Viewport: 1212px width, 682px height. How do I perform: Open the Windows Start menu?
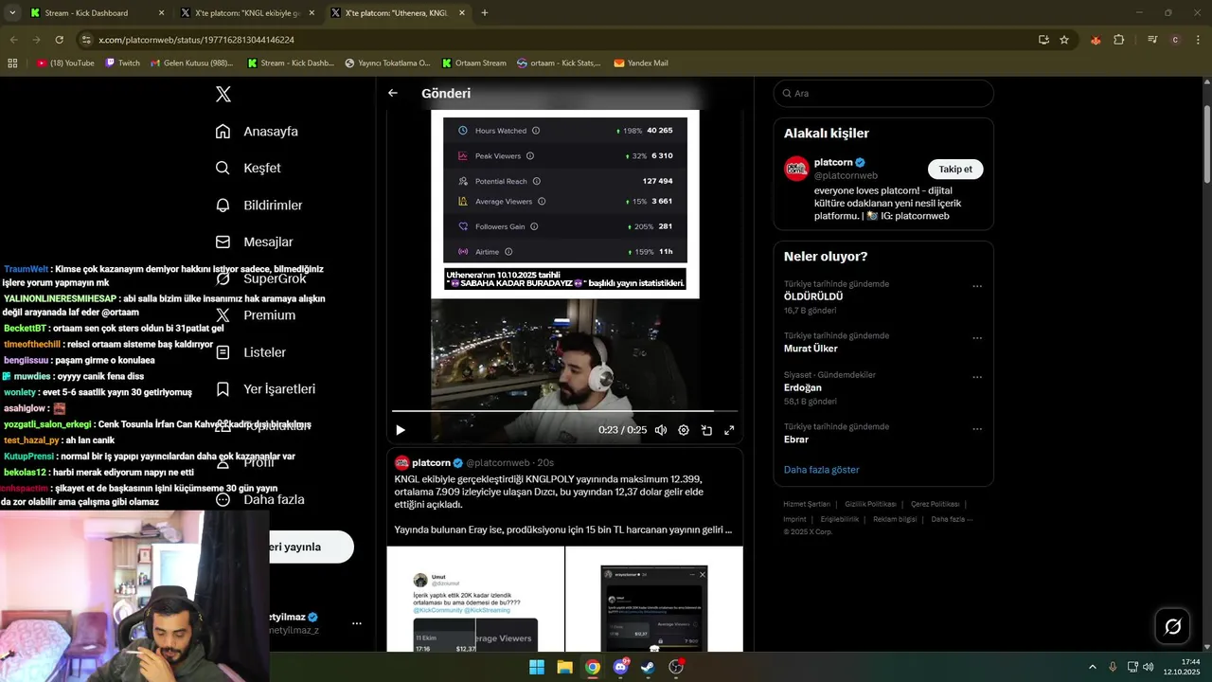click(537, 667)
